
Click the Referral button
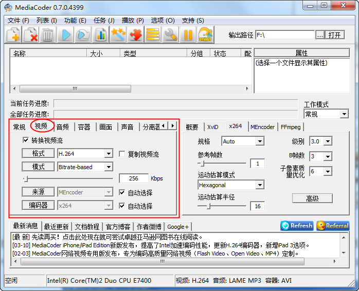(x=333, y=226)
